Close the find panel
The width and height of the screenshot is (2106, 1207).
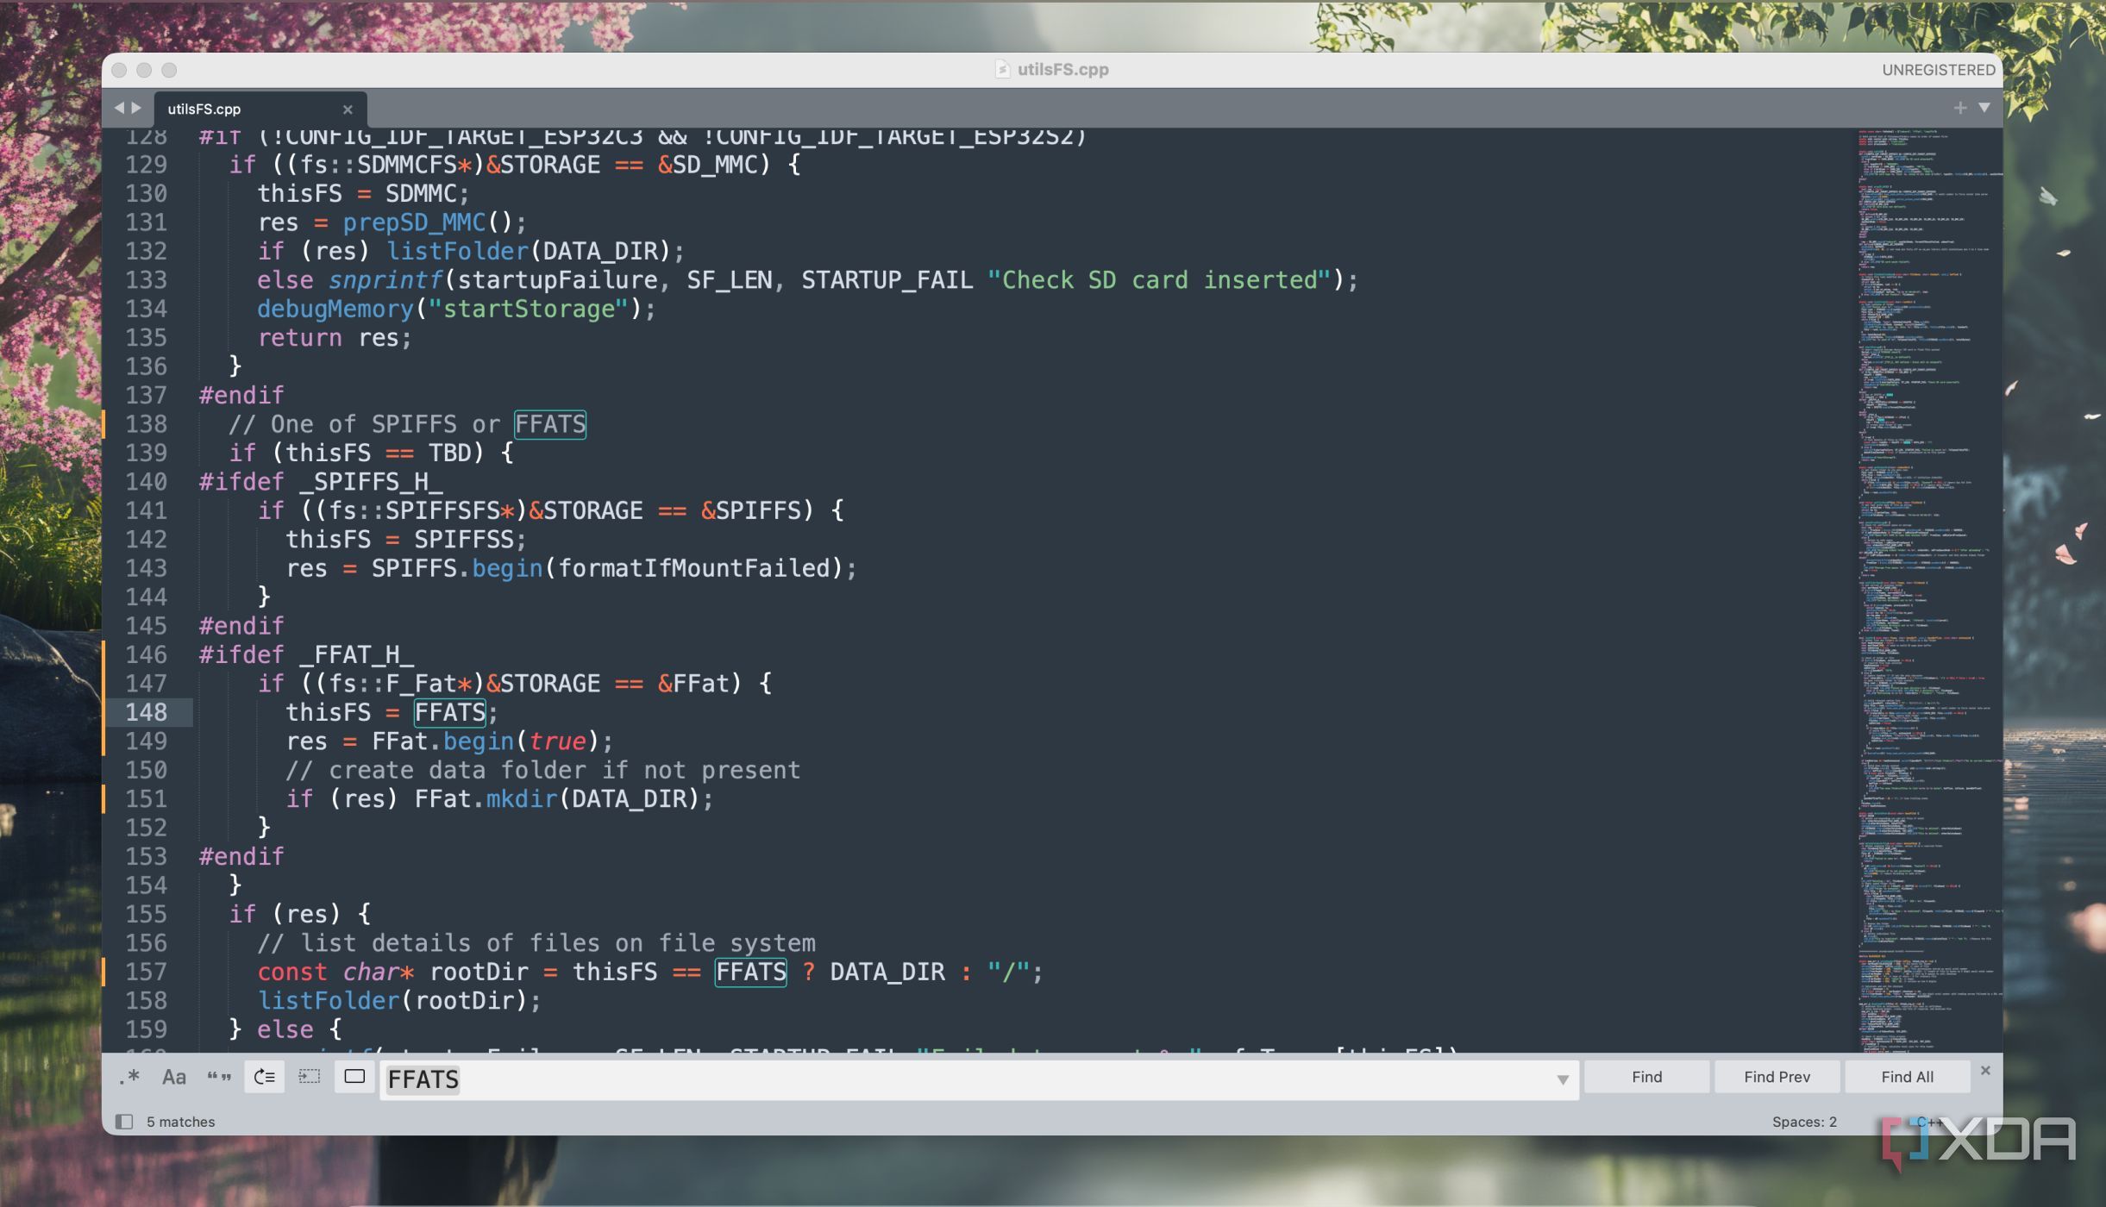click(1985, 1070)
